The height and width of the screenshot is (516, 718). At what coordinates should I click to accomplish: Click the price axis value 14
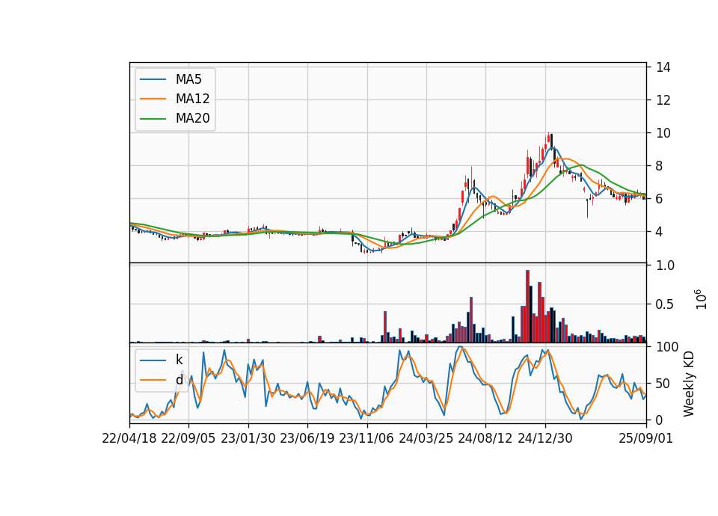[x=663, y=67]
